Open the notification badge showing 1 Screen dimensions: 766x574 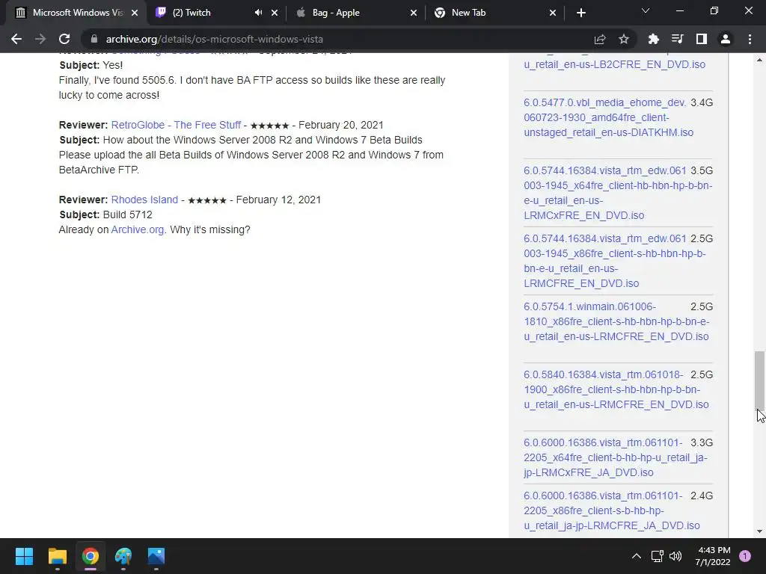pyautogui.click(x=744, y=556)
